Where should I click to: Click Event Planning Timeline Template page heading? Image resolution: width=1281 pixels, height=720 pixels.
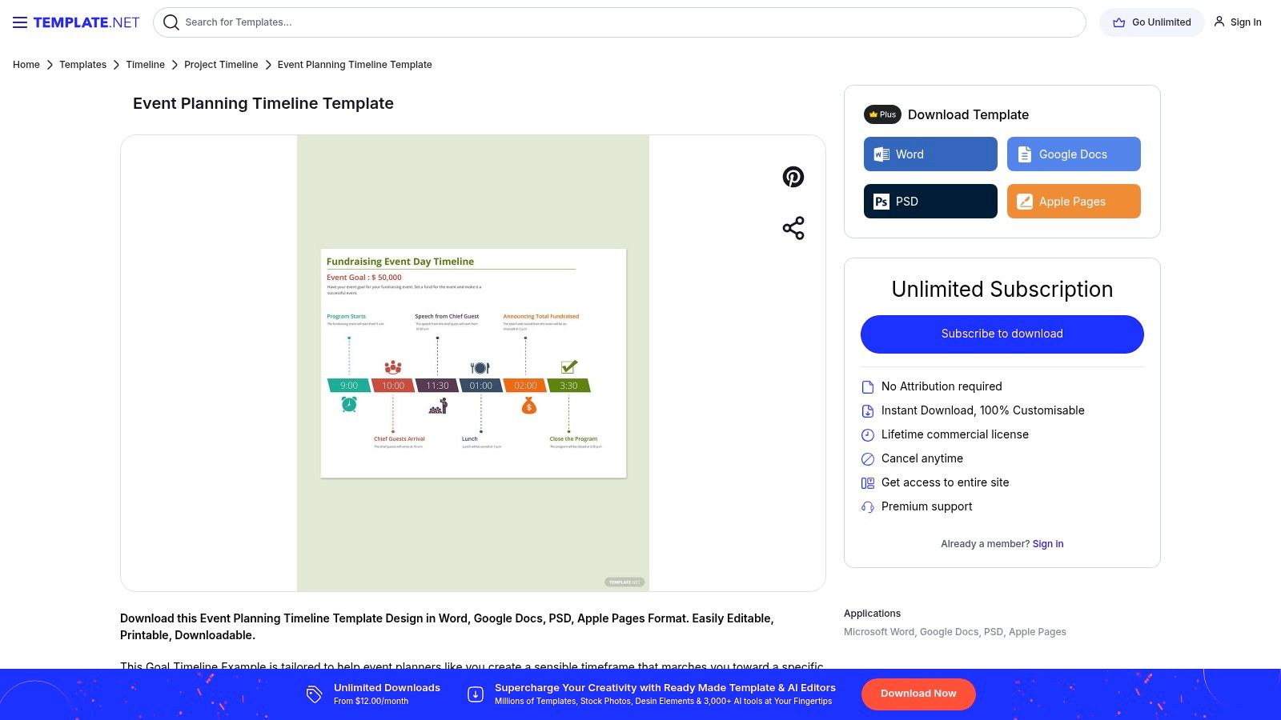click(263, 103)
